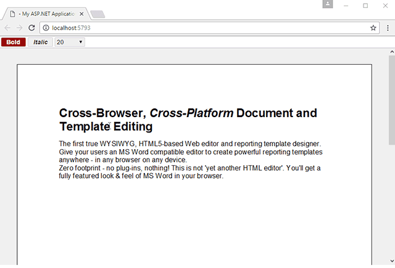Viewport: 395px width, 268px height.
Task: Click the 'Cross-Browser,' heading word
Action: point(103,113)
